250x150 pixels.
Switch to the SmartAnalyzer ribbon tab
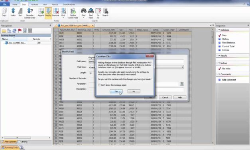tap(69, 4)
